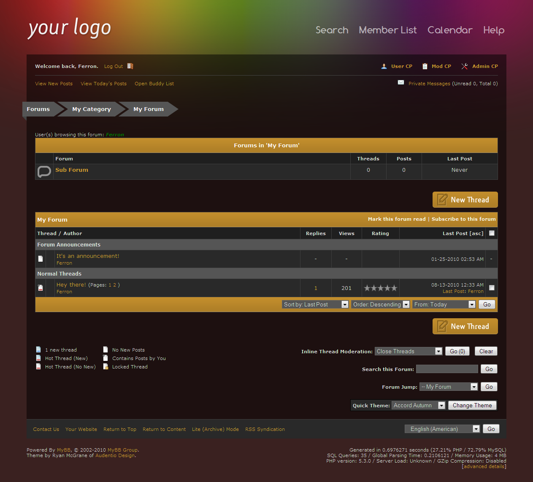Open the Quick Theme 'Accord Autumn' dropdown
Viewport: 533px width, 482px height.
418,405
